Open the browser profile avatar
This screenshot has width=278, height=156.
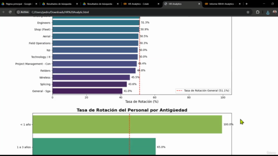pos(275,12)
